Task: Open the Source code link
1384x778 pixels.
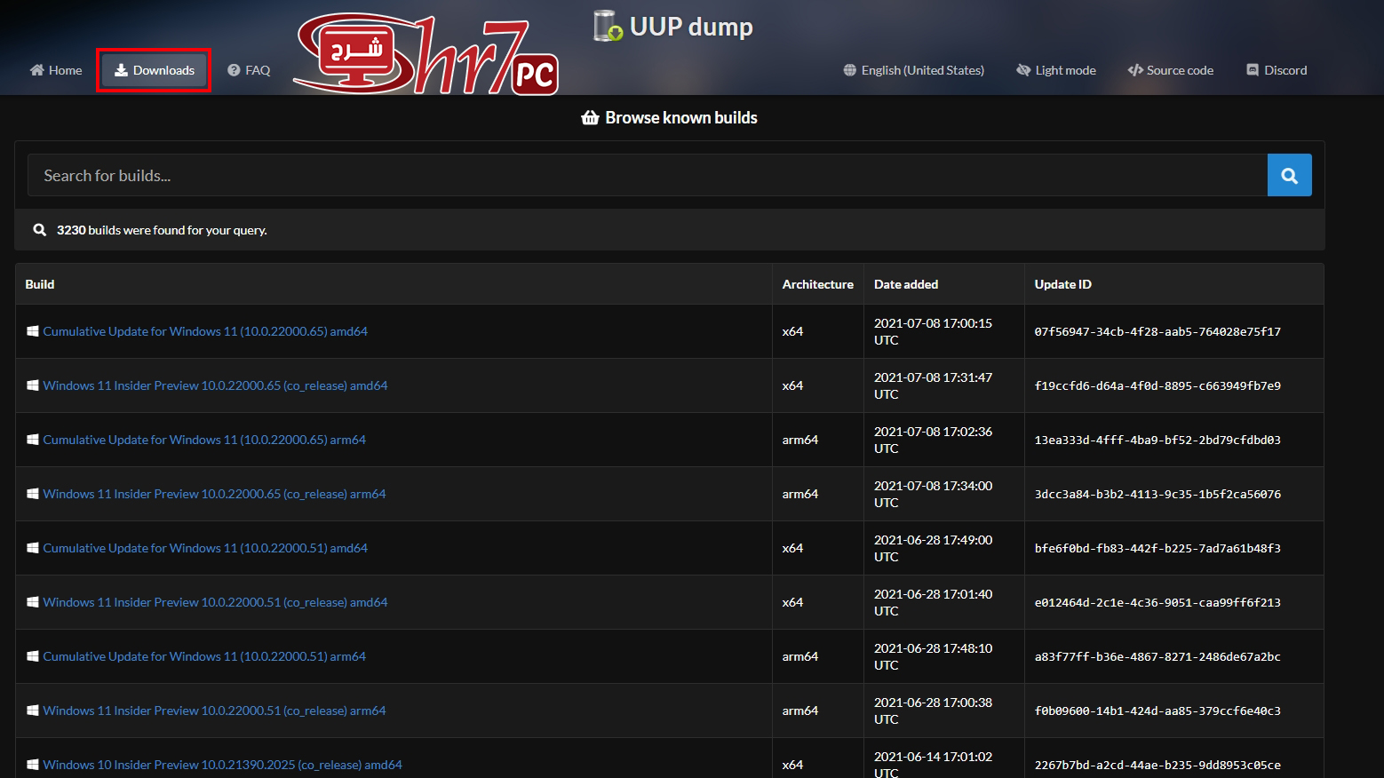Action: [x=1171, y=70]
